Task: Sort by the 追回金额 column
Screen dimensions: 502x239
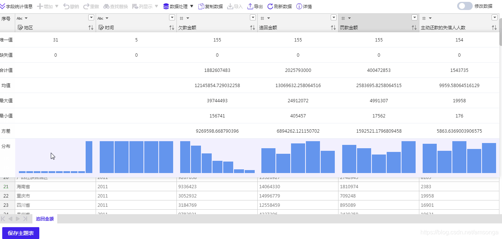Action: [333, 28]
